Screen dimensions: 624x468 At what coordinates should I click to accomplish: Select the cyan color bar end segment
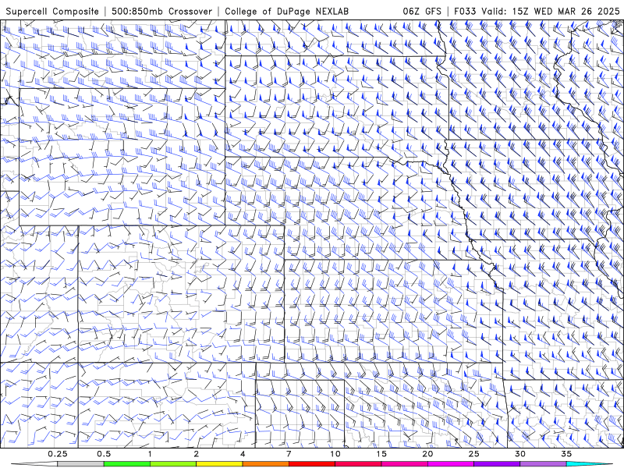pos(589,464)
